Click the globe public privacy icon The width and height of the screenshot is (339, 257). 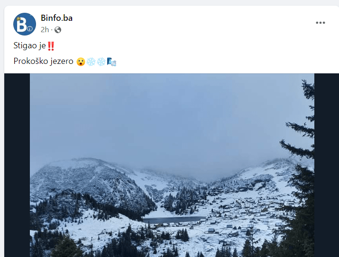(58, 30)
